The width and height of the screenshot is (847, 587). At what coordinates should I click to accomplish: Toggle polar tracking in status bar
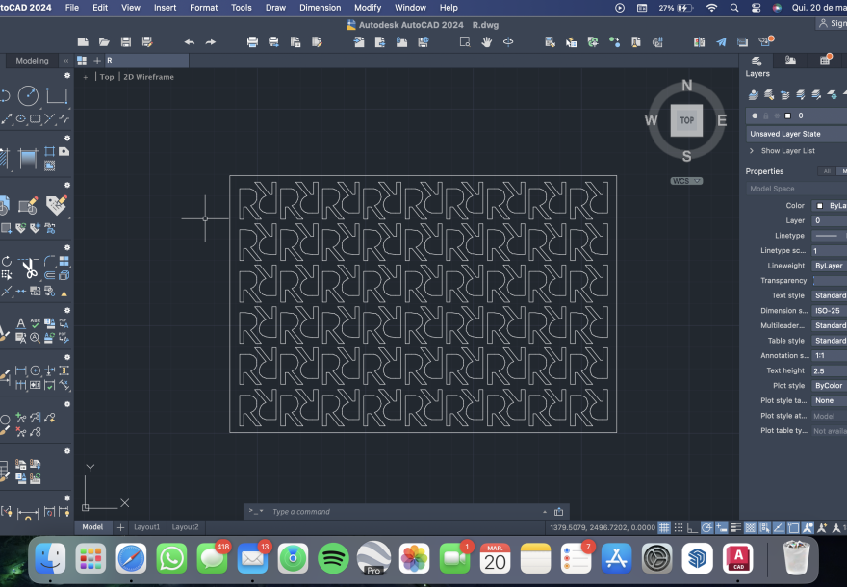click(x=706, y=527)
